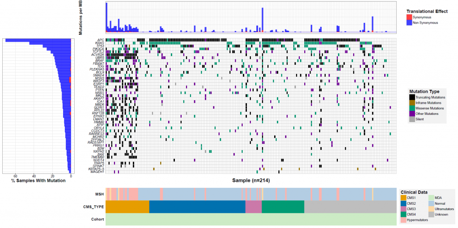Select the MAGEH1 gene label

coord(98,172)
